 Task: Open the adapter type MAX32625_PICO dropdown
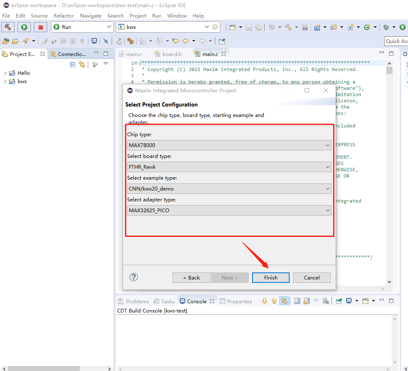(229, 210)
